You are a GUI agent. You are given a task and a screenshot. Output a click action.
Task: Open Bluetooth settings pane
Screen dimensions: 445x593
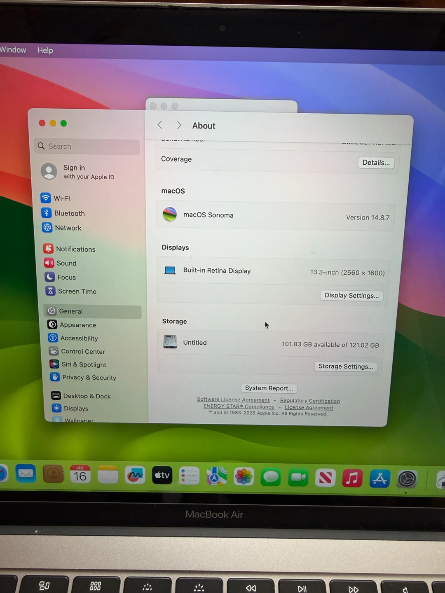tap(63, 213)
